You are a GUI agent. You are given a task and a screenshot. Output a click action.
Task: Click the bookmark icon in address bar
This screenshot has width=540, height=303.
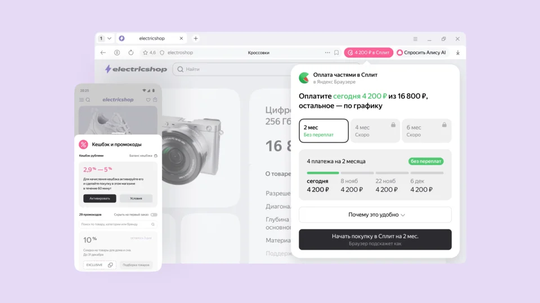tap(336, 53)
